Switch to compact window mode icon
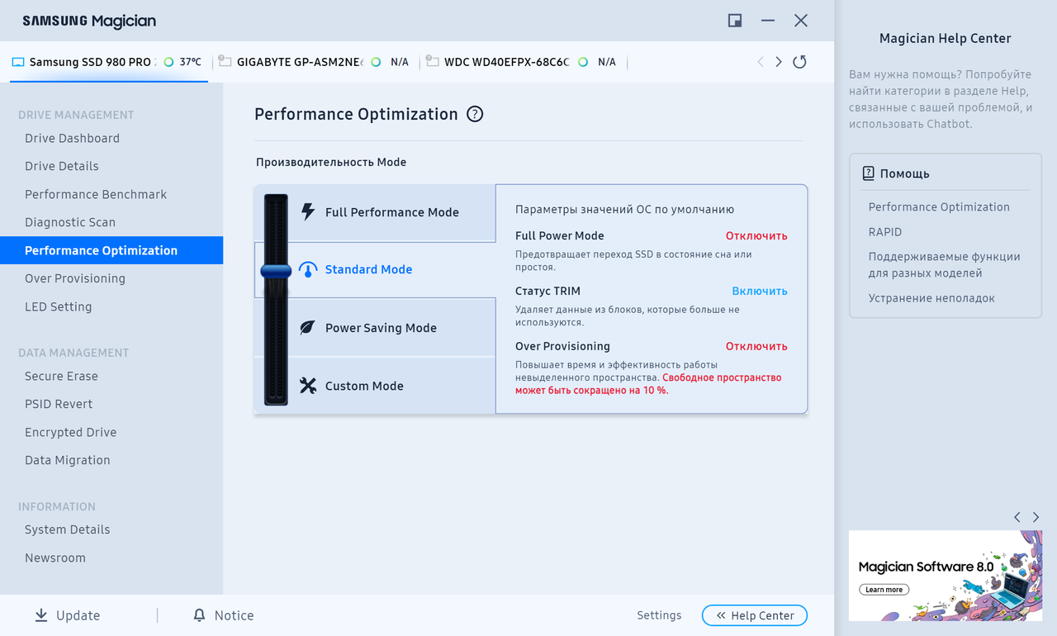 (x=735, y=21)
